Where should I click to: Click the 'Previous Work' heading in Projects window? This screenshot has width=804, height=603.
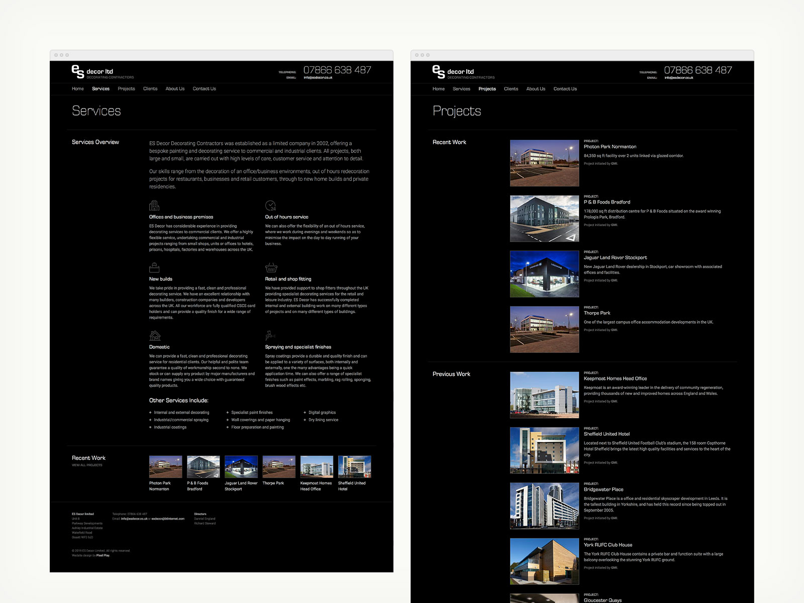tap(451, 374)
